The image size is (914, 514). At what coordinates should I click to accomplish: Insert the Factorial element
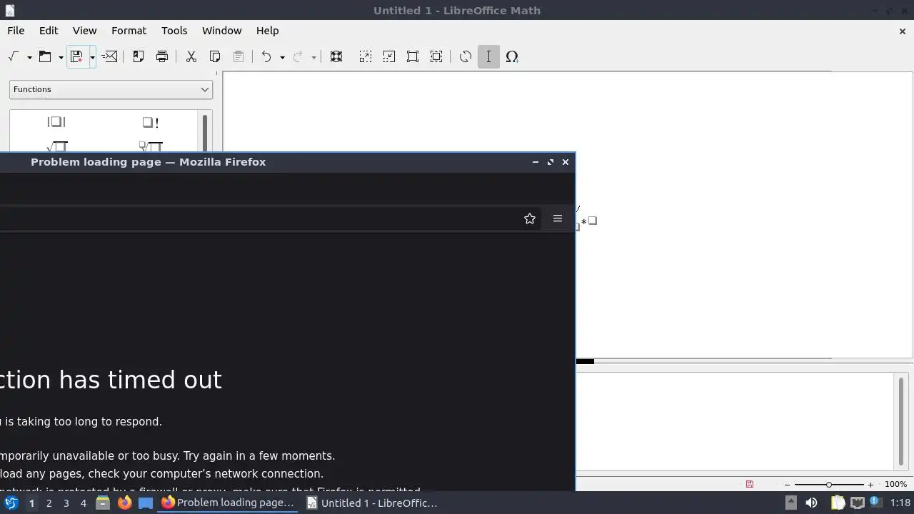point(151,122)
